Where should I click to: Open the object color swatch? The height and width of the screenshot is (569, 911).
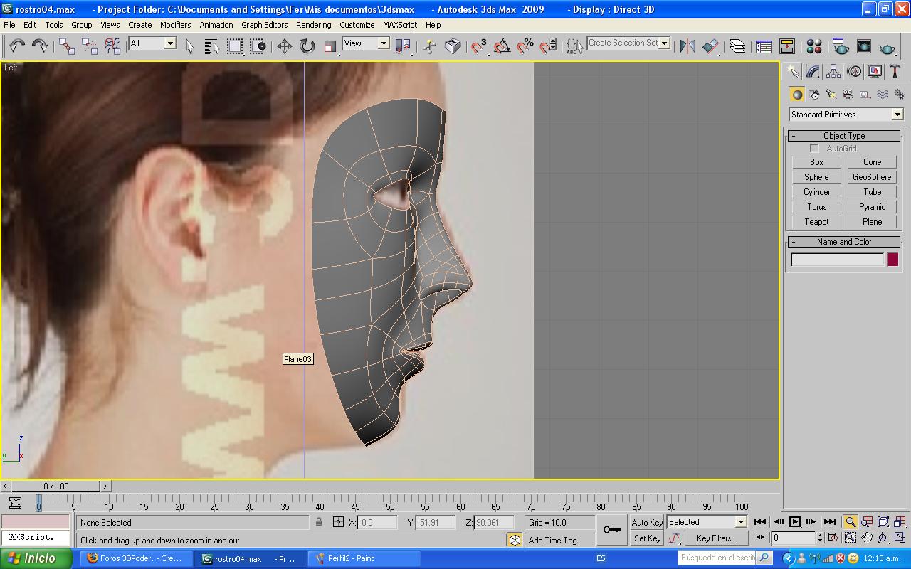(x=892, y=260)
